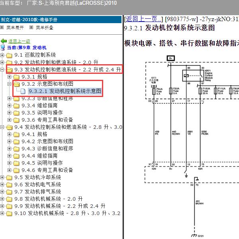Image resolution: width=239 pixels, height=239 pixels.
Task: Click the 返回上一页 link in content pane
Action: tap(143, 19)
